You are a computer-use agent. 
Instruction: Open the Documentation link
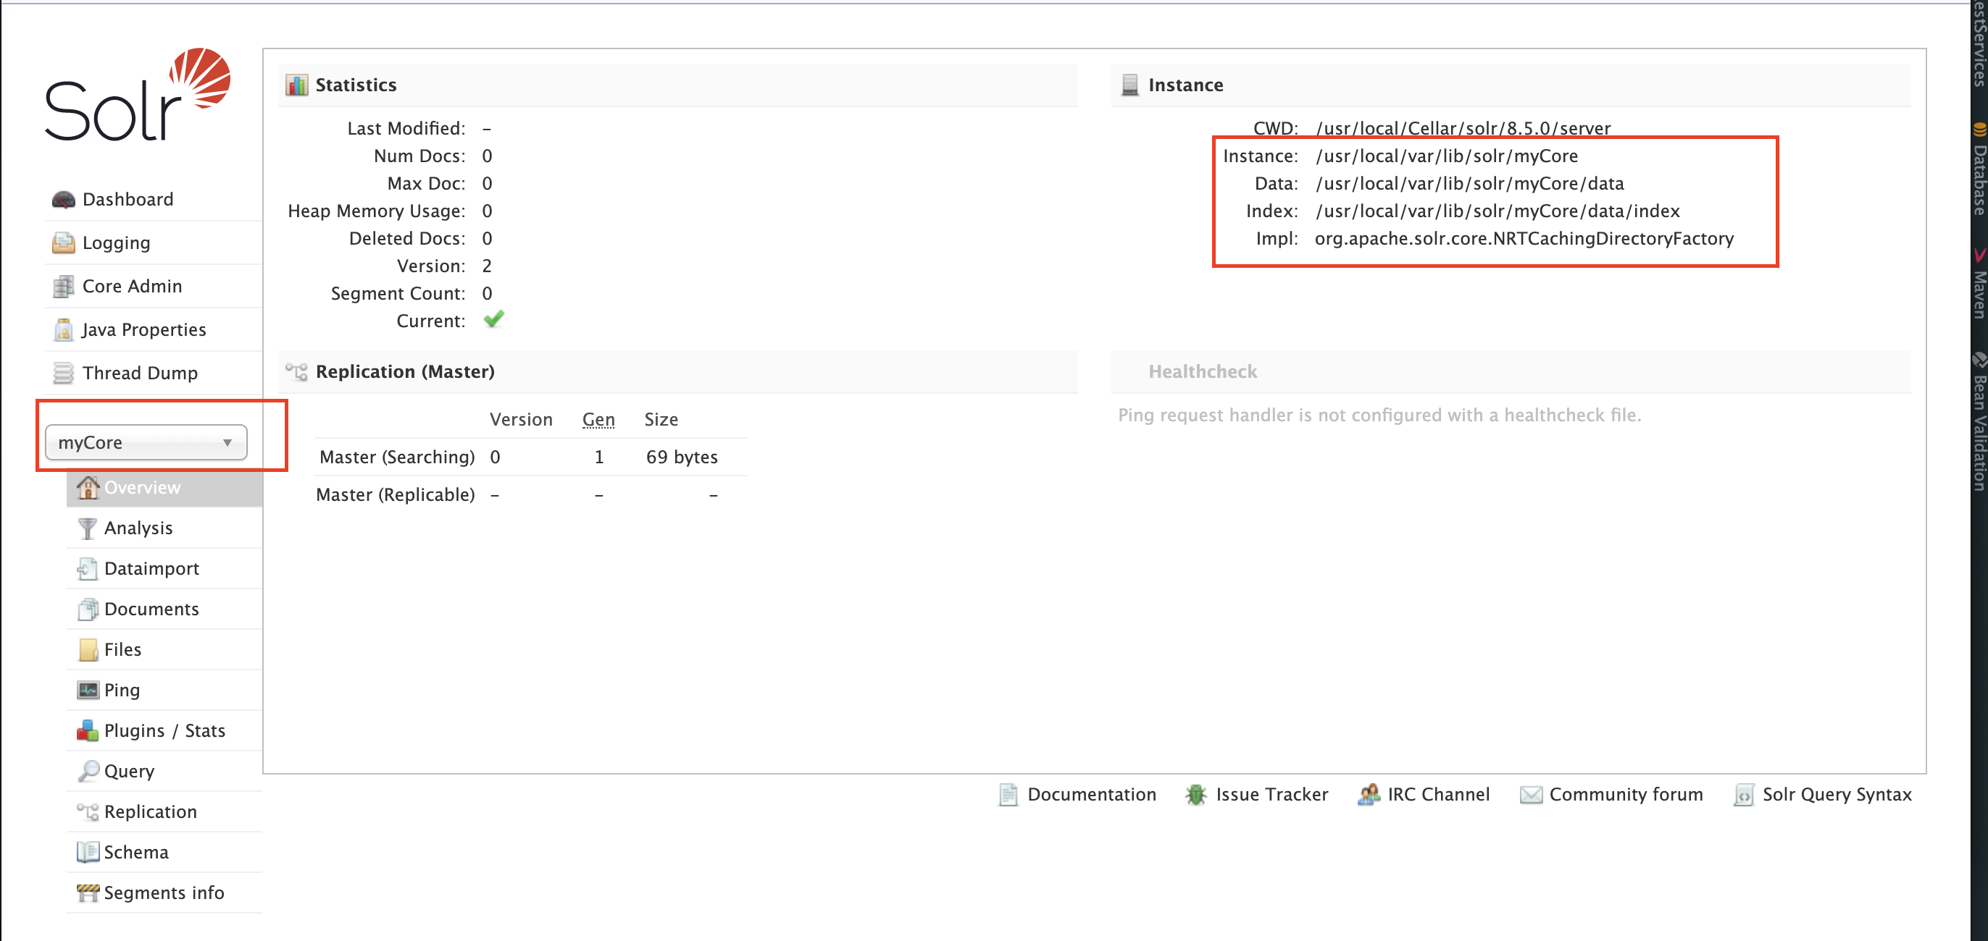pos(1090,795)
